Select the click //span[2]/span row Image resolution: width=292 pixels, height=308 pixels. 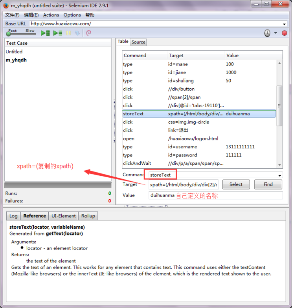pos(199,97)
